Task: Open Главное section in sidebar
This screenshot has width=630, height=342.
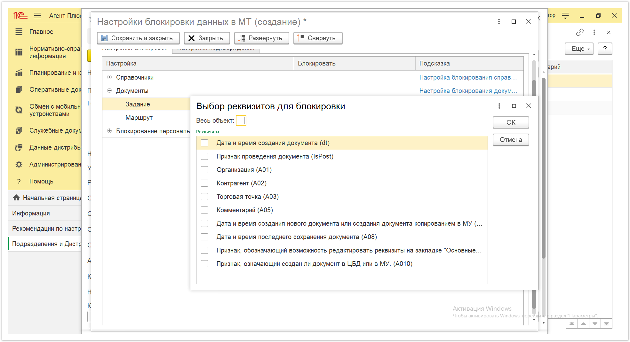Action: tap(41, 32)
